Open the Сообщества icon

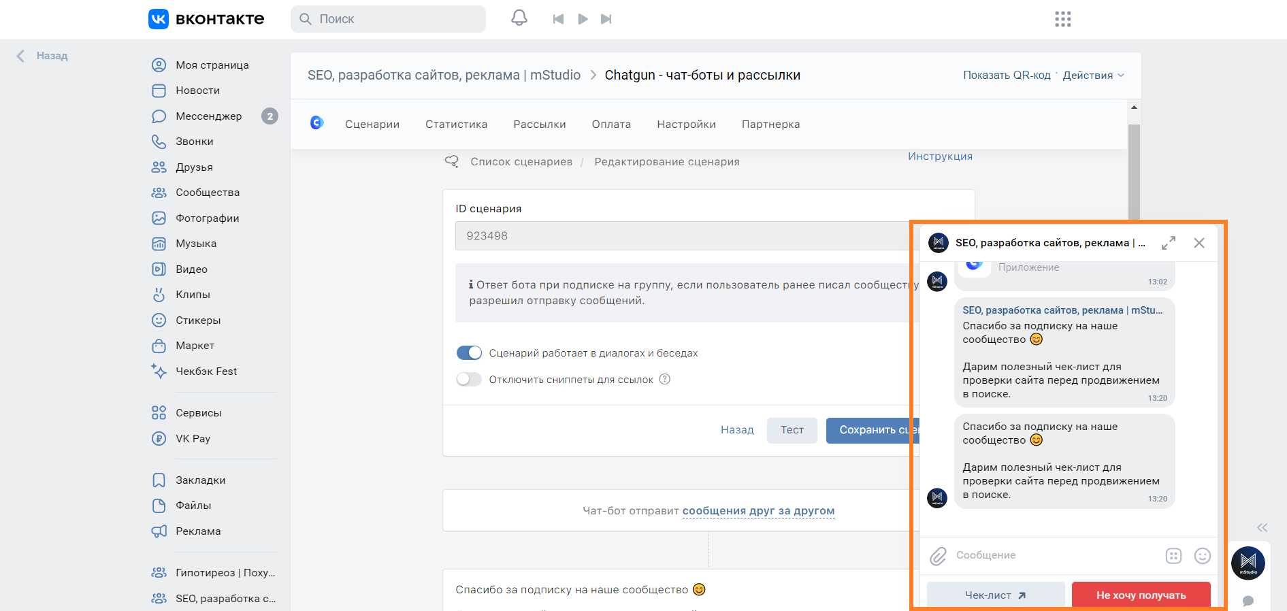[x=159, y=193]
